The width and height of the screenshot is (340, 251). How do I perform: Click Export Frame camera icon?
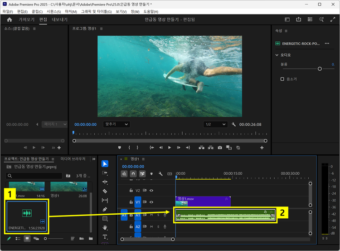click(x=220, y=148)
